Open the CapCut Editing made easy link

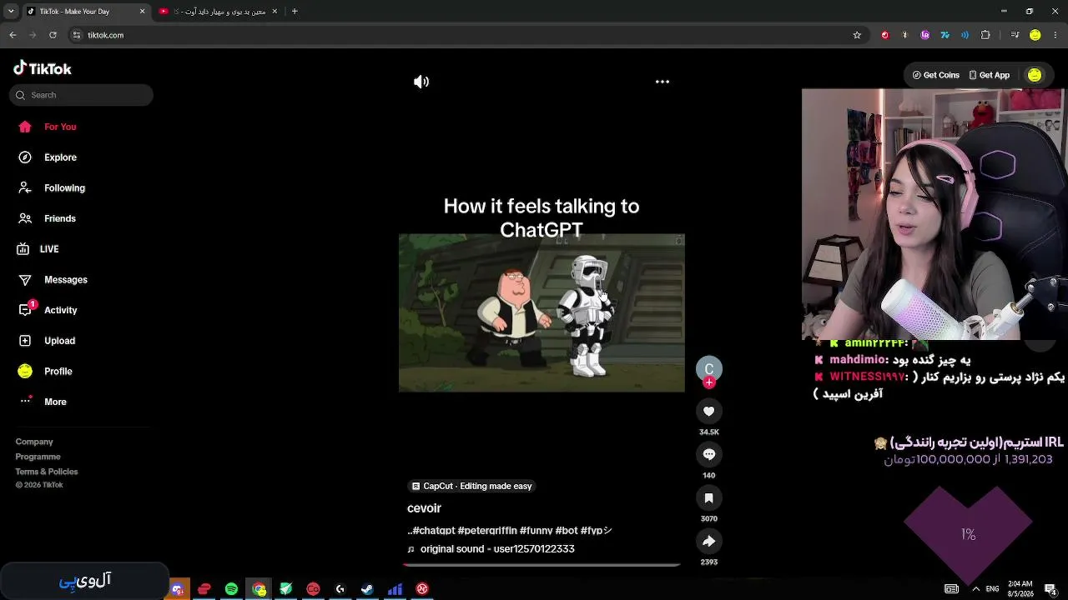pyautogui.click(x=471, y=486)
